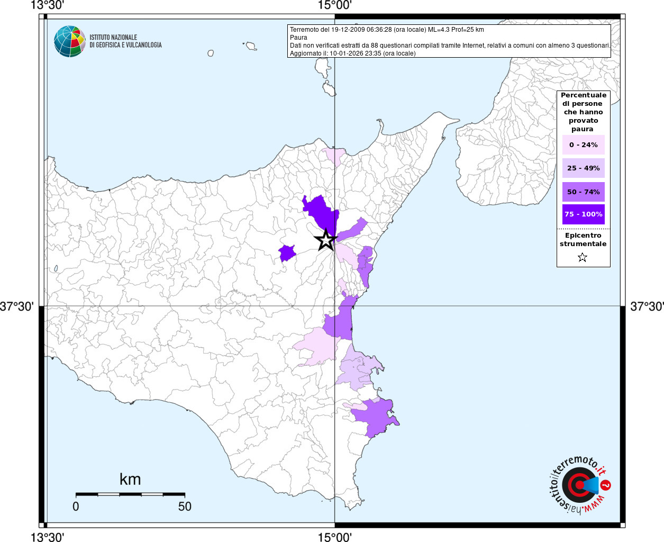Click the 'Dati non verificati' description line

click(450, 46)
